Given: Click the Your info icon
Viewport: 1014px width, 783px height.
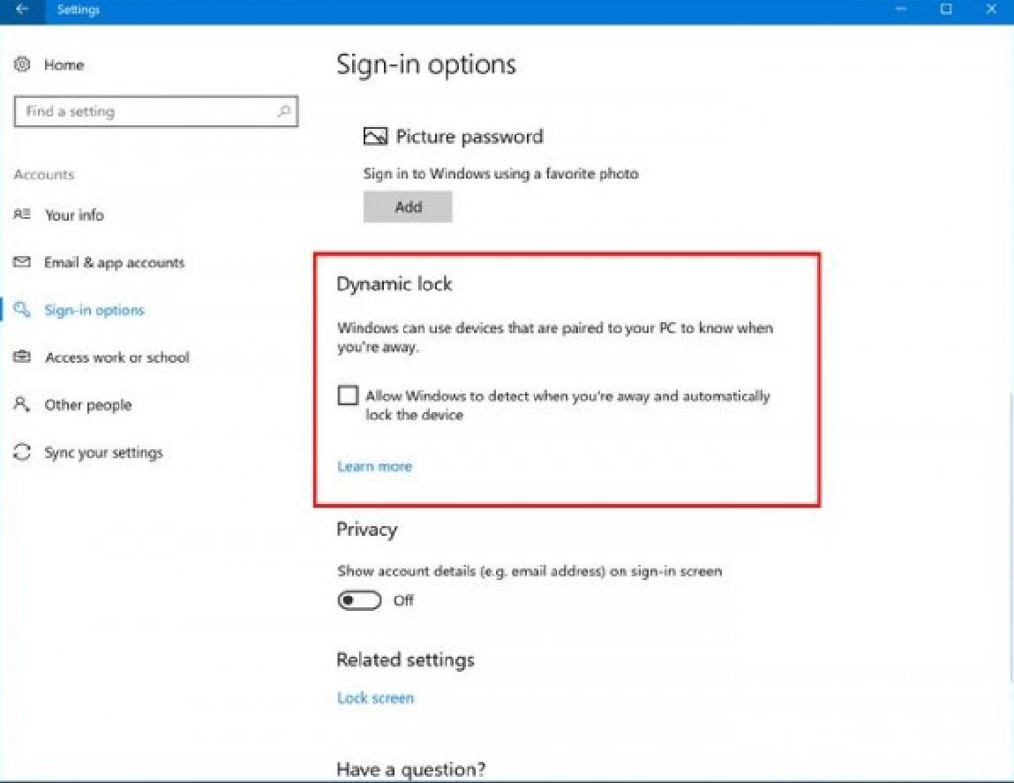Looking at the screenshot, I should click(22, 215).
